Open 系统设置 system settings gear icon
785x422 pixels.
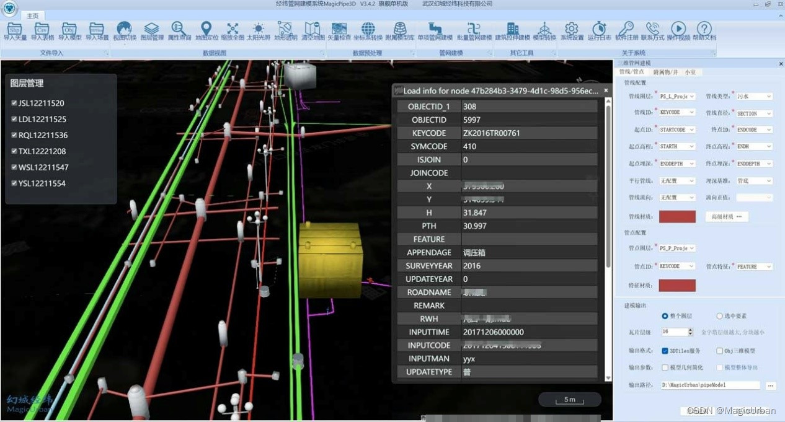point(572,29)
